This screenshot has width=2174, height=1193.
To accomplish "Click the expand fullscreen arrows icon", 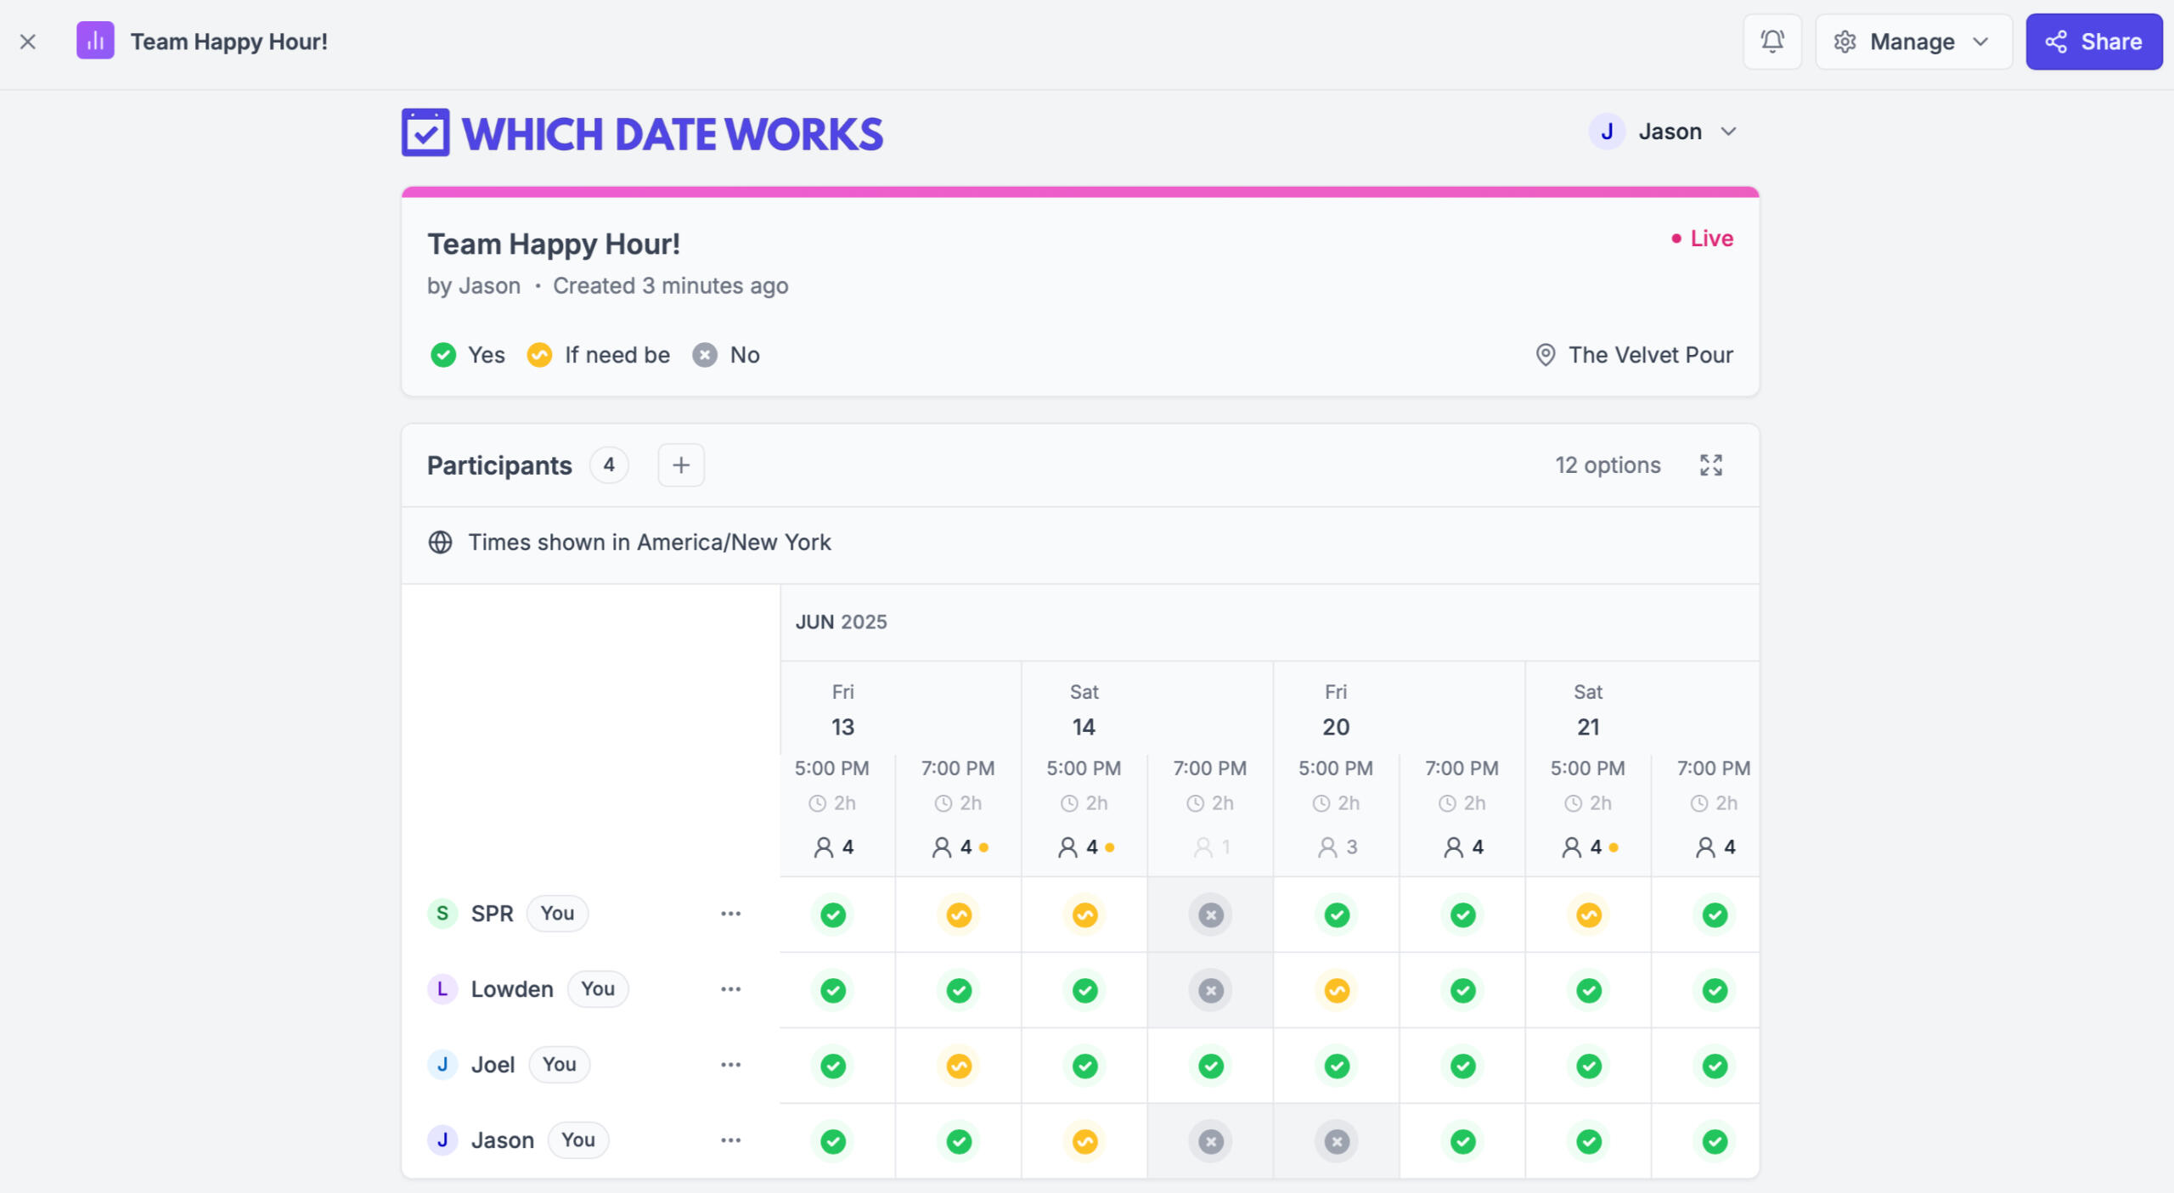I will pyautogui.click(x=1710, y=464).
